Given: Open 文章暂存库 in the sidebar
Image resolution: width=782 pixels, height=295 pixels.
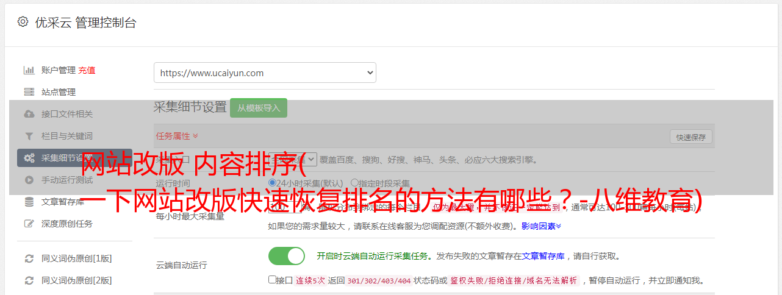Looking at the screenshot, I should click(x=62, y=202).
